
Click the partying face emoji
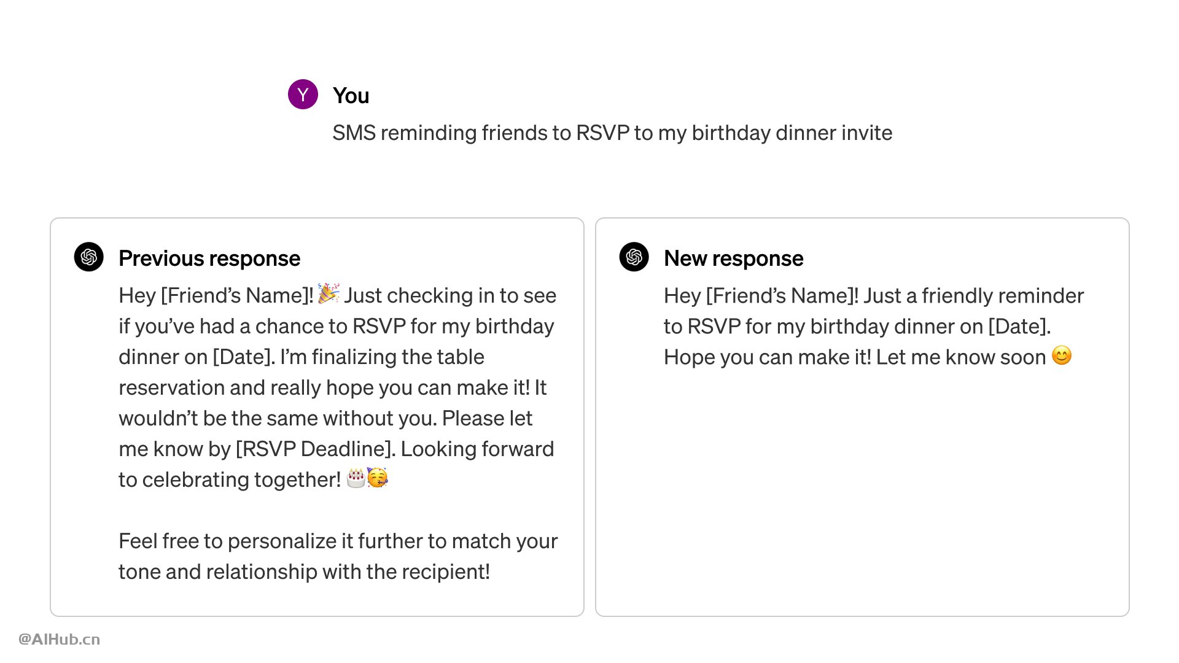(378, 478)
